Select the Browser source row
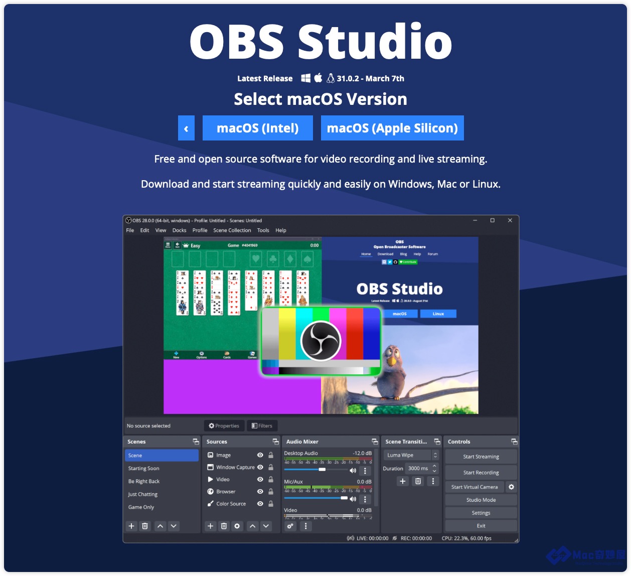 [x=241, y=492]
